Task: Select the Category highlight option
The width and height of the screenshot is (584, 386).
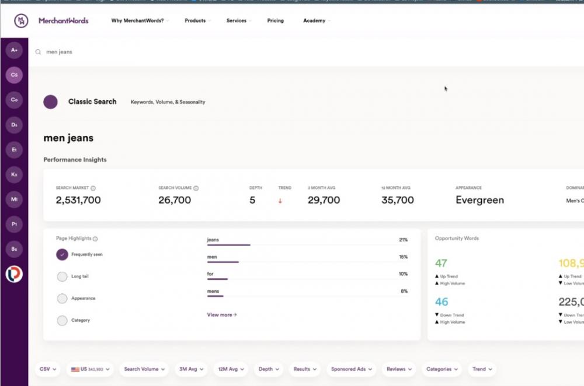Action: click(62, 320)
